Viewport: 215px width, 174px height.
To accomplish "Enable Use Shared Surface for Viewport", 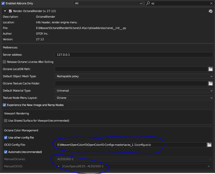I will click(x=6, y=121).
